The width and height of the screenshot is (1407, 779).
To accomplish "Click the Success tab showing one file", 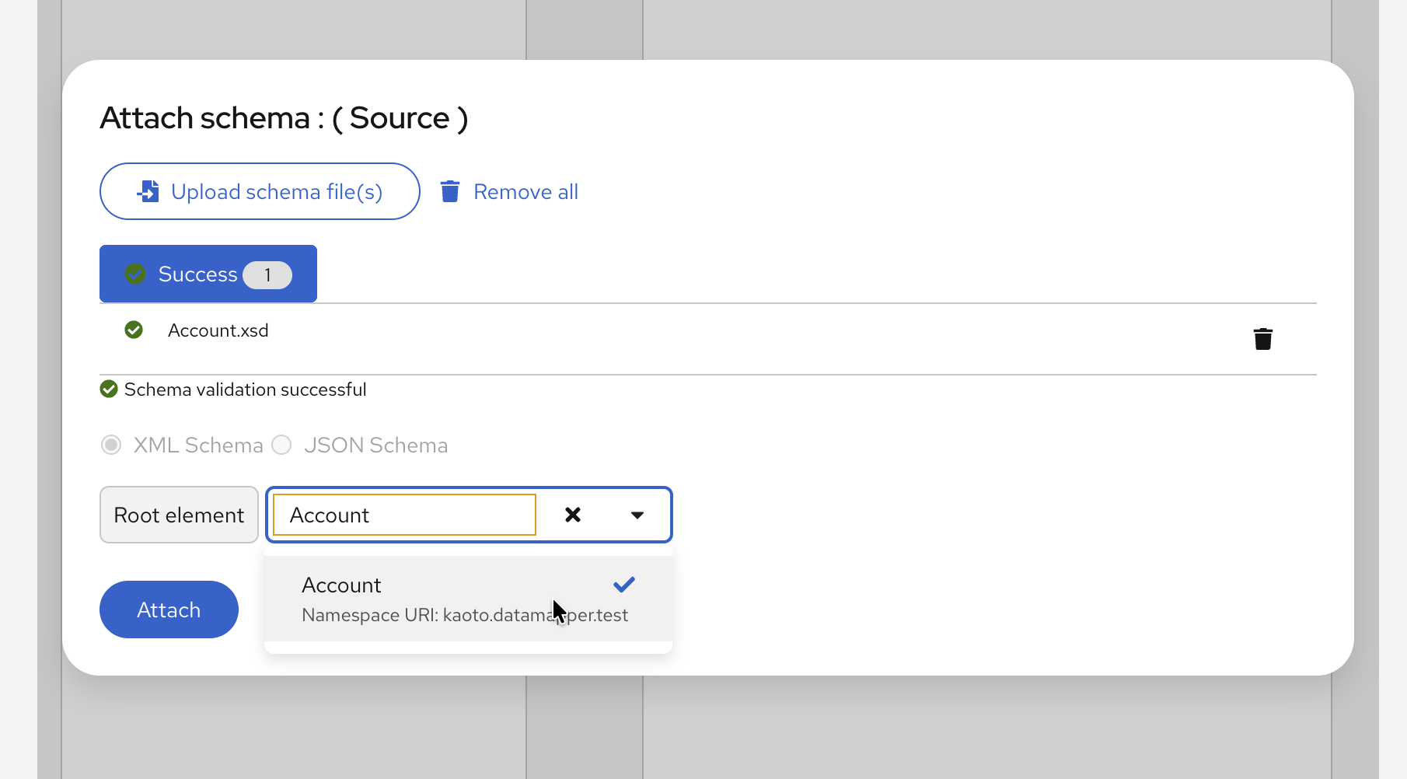I will pyautogui.click(x=208, y=274).
